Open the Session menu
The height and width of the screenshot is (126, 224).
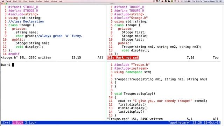[31, 1]
